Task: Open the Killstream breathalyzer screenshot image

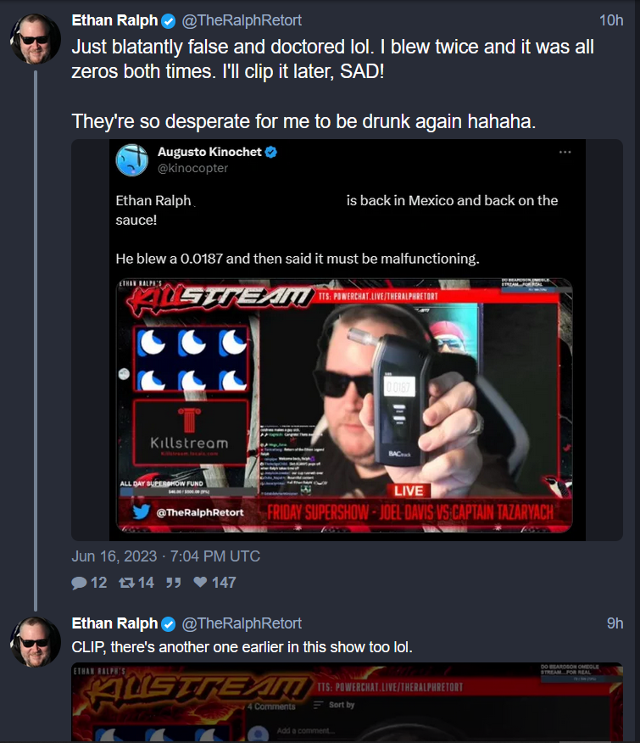Action: 344,405
